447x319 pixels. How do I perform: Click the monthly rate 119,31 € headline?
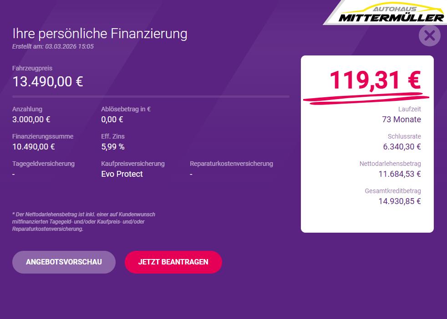click(375, 80)
